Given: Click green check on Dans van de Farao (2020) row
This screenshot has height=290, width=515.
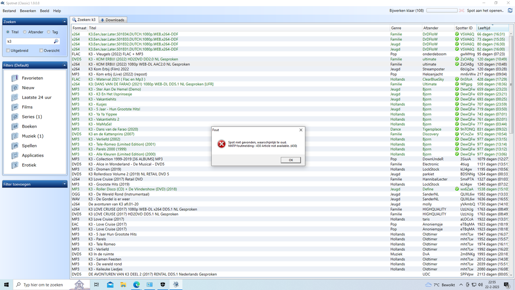Looking at the screenshot, I should [457, 129].
